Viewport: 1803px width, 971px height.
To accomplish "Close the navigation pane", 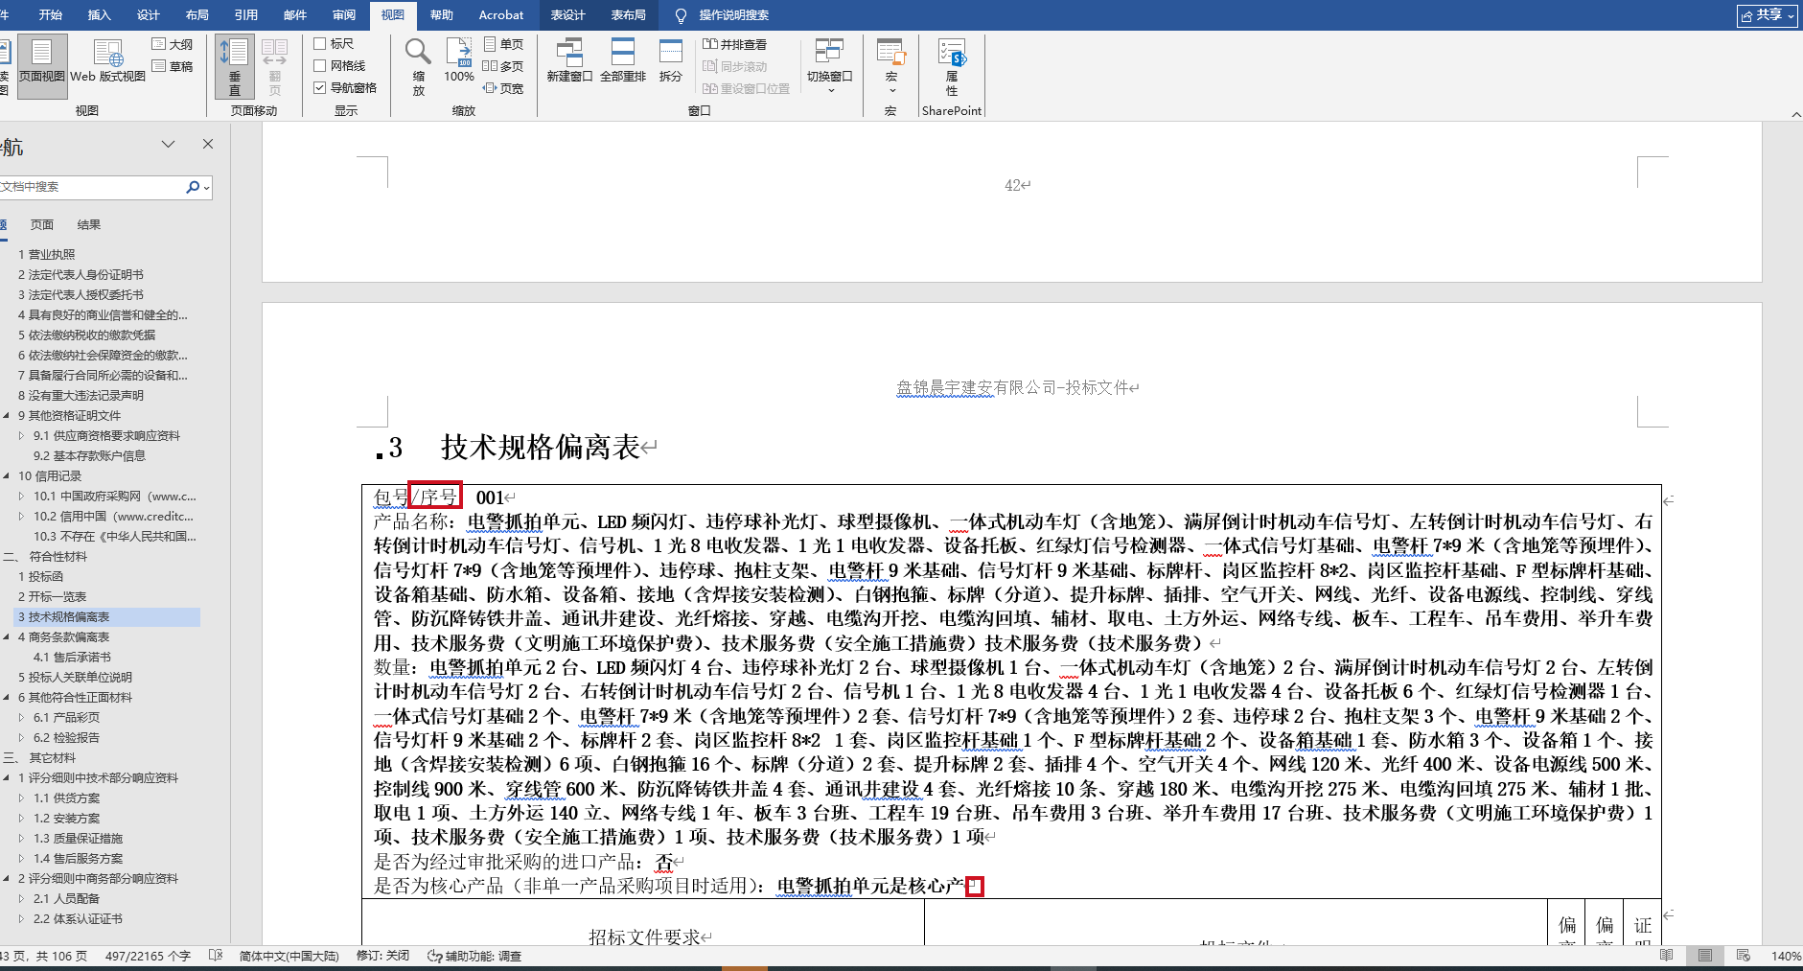I will [208, 144].
